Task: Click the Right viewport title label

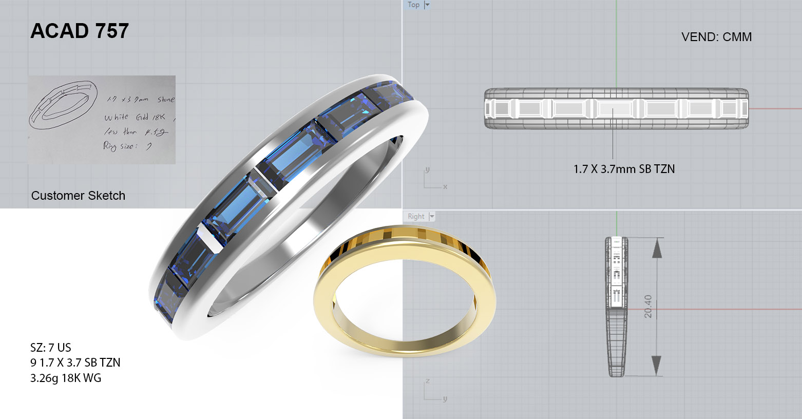Action: tap(416, 216)
